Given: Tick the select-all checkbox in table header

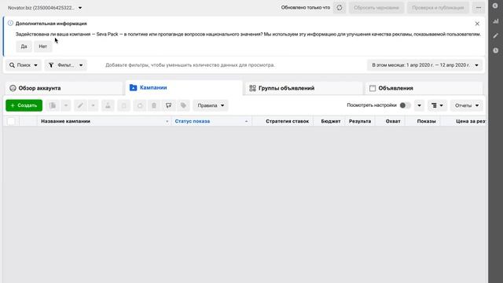Looking at the screenshot, I should pyautogui.click(x=11, y=121).
